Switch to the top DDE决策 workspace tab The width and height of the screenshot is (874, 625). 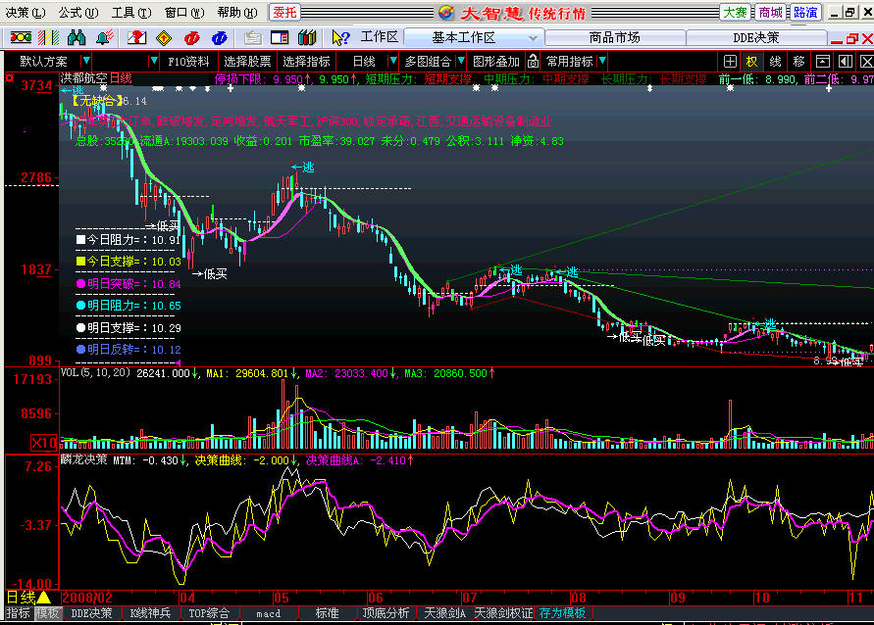coord(756,37)
